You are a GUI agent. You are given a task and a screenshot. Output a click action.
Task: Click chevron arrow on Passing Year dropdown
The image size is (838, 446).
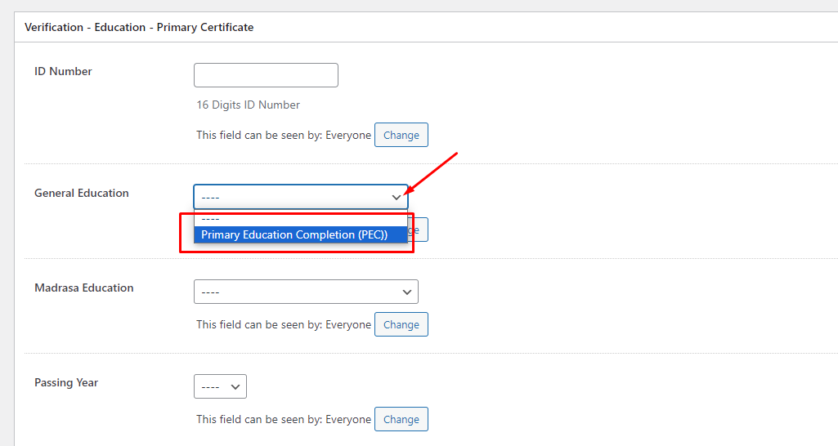coord(235,386)
